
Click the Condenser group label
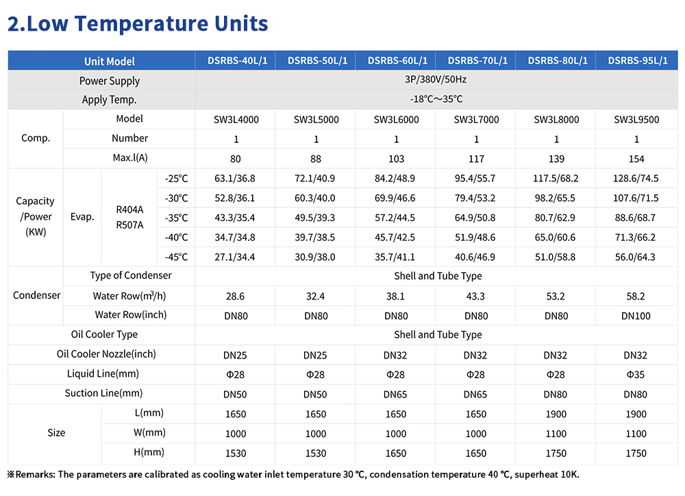[37, 296]
